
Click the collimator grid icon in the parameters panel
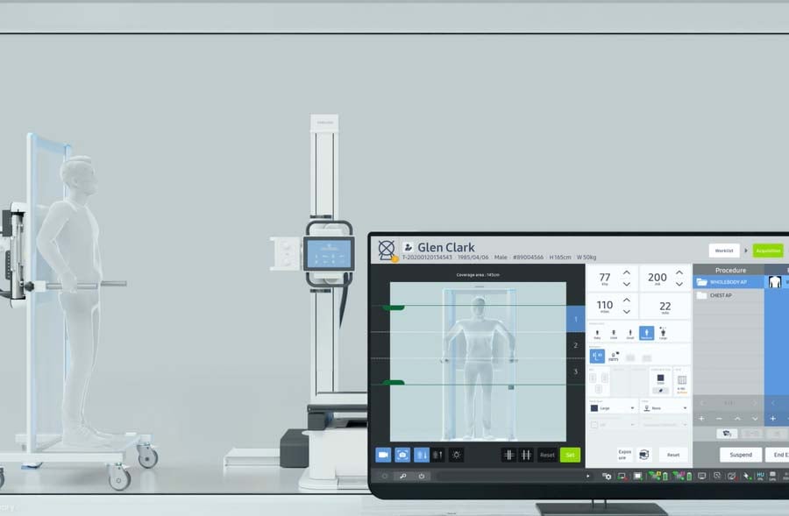(x=682, y=379)
